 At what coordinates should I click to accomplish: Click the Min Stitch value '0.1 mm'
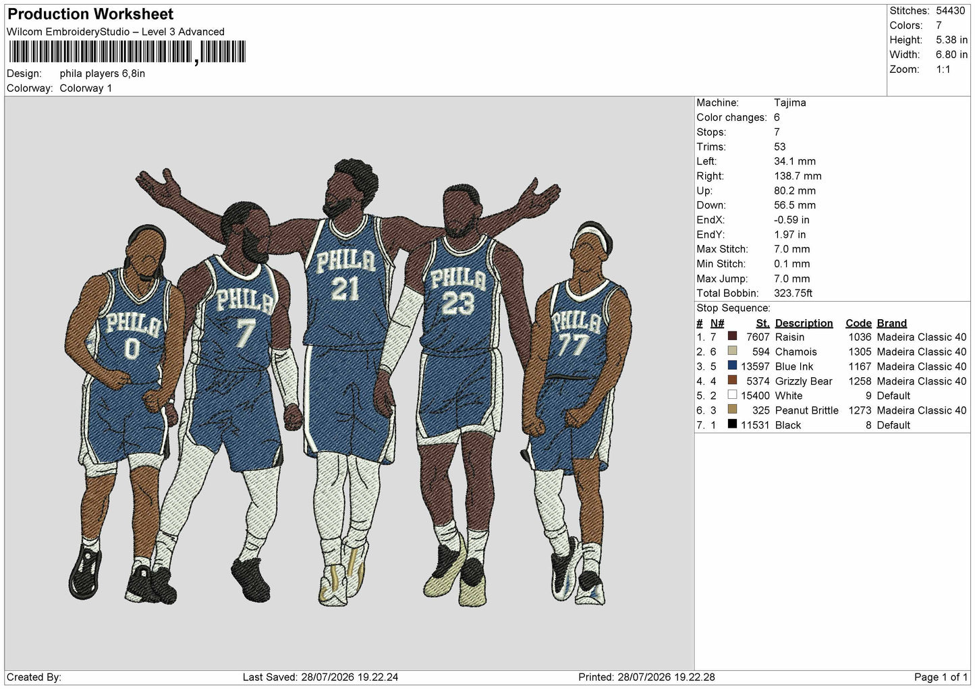tap(791, 264)
